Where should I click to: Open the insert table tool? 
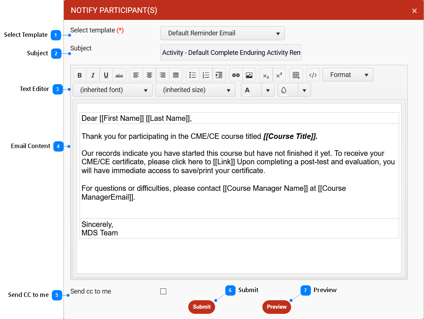296,75
